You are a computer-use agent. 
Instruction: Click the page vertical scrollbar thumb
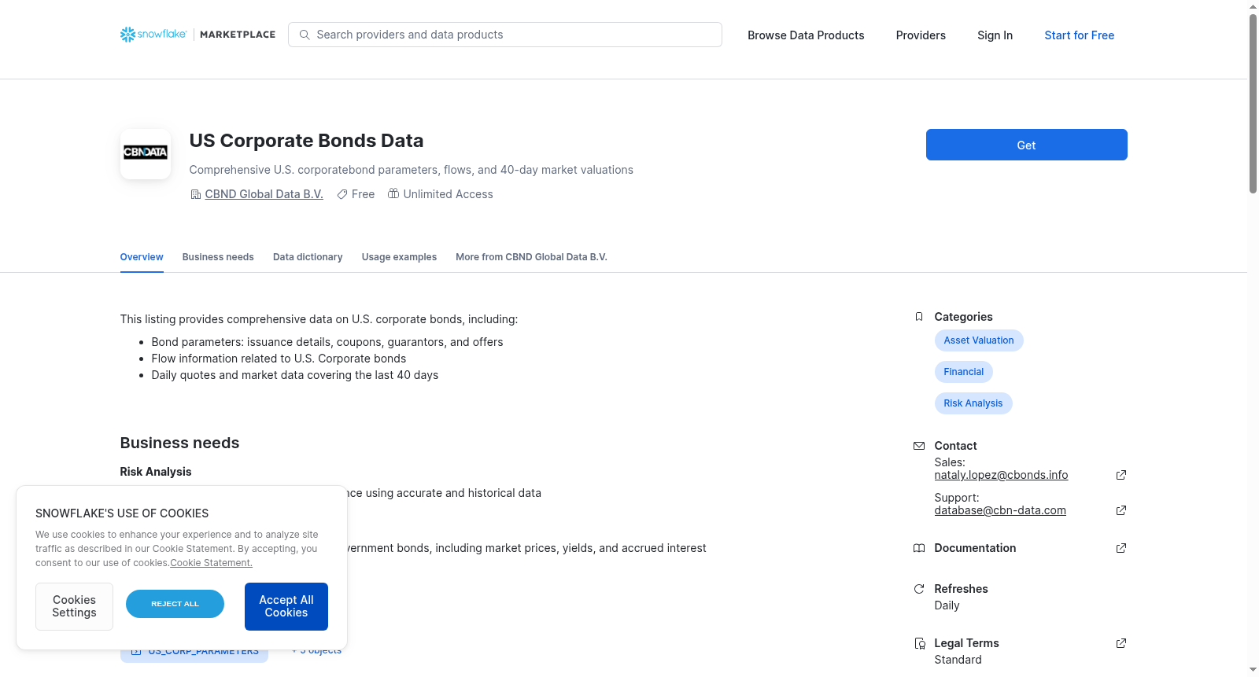pos(1253,102)
